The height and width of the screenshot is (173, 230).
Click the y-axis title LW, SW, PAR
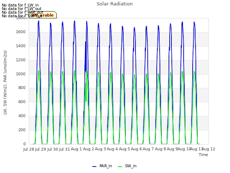coord(5,83)
